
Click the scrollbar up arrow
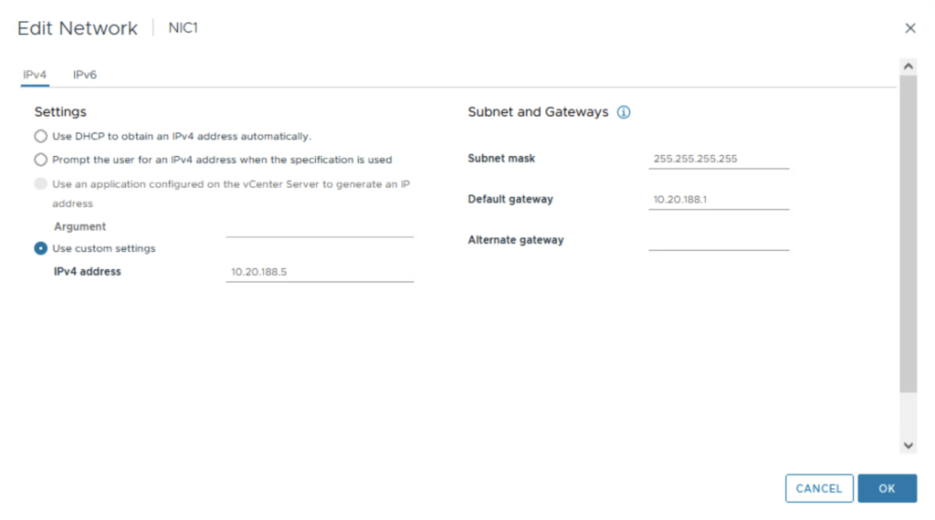tap(908, 67)
